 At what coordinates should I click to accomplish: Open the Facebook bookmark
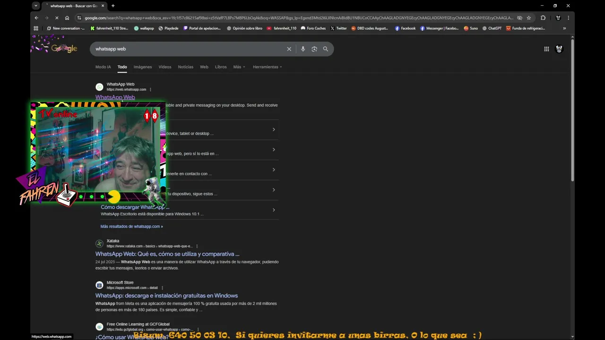(406, 28)
